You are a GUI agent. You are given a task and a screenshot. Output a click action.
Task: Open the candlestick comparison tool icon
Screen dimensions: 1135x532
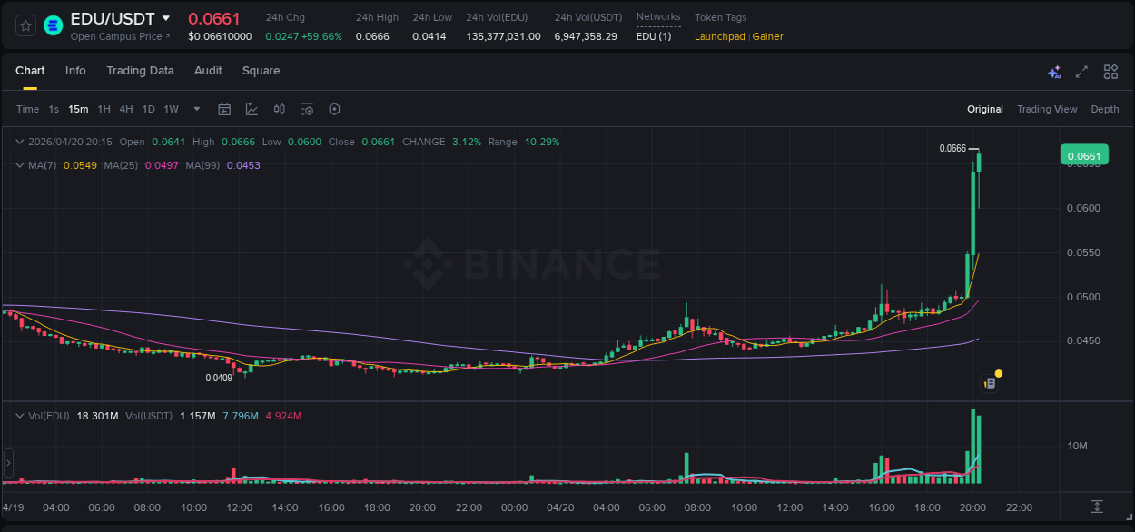pos(281,109)
